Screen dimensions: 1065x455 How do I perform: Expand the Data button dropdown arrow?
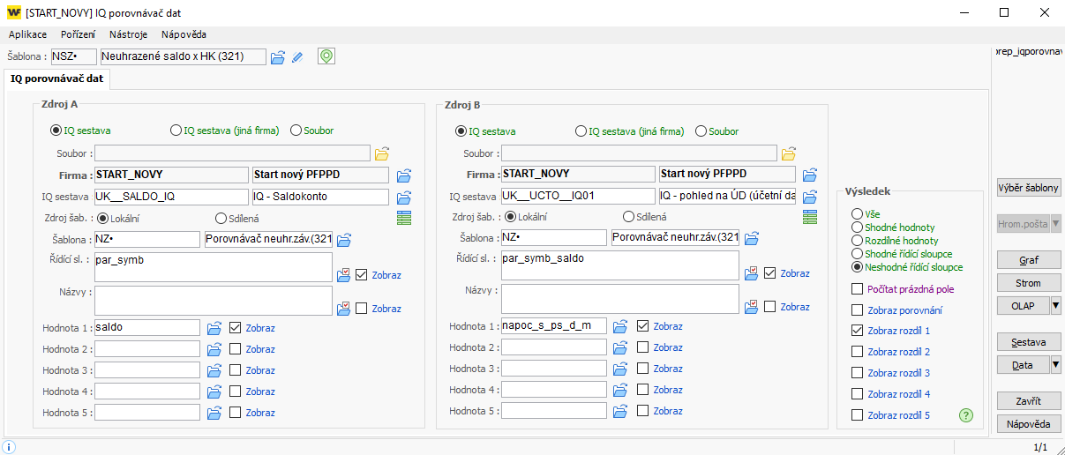1055,365
